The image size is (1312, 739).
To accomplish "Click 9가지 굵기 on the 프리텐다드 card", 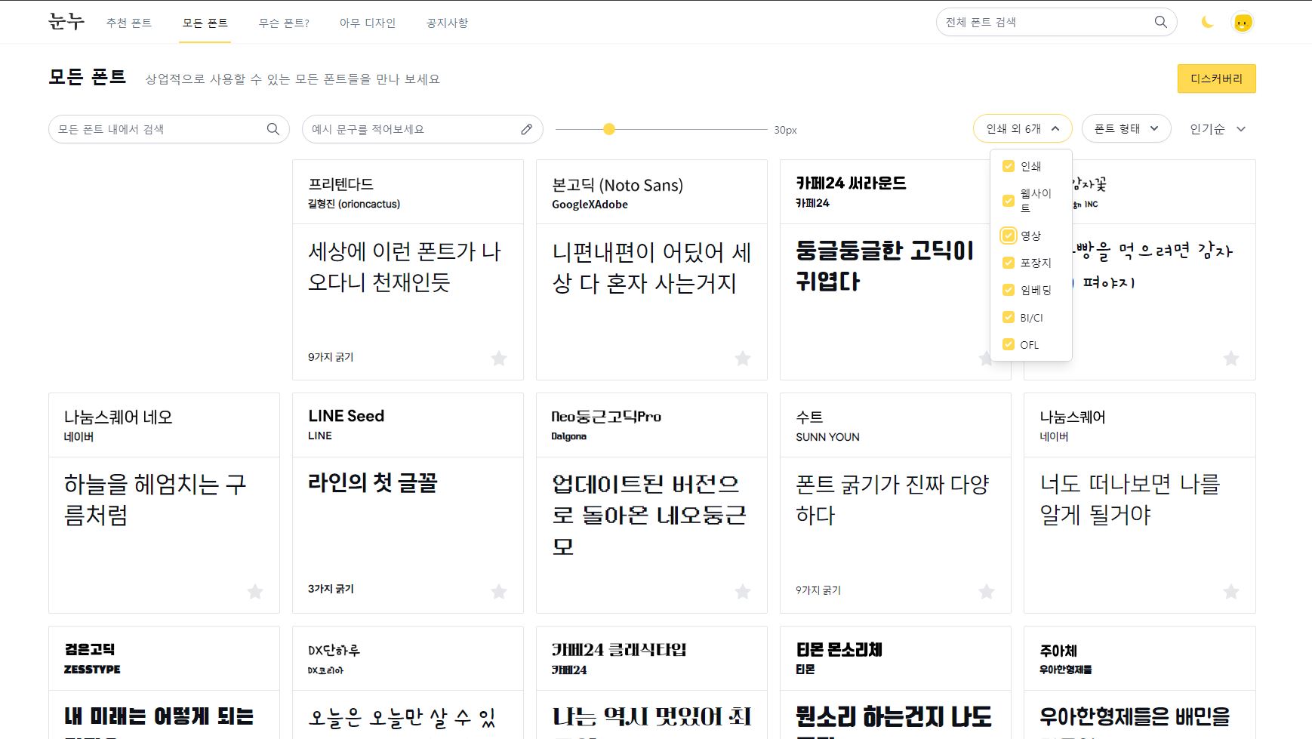I will pos(331,357).
